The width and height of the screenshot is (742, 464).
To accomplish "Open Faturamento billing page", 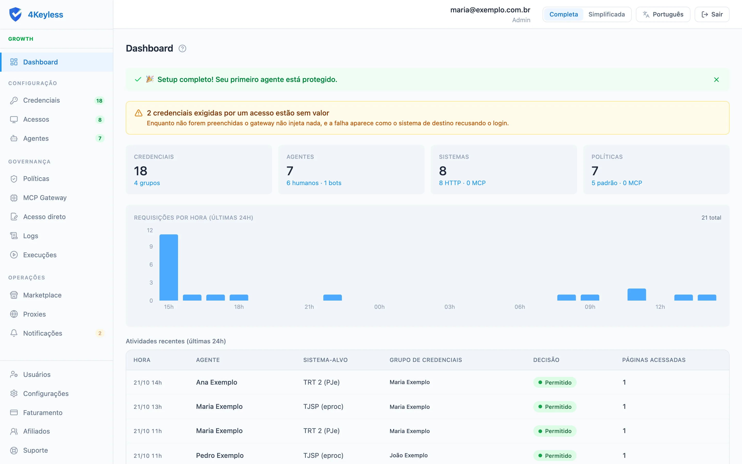I will [57, 412].
